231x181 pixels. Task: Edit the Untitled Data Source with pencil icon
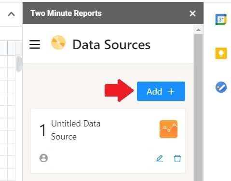[x=159, y=158]
